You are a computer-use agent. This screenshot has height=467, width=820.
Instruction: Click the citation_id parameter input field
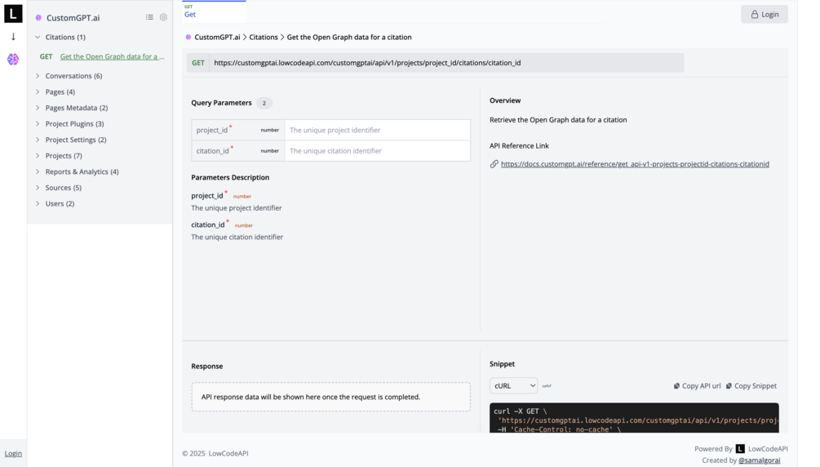(377, 151)
